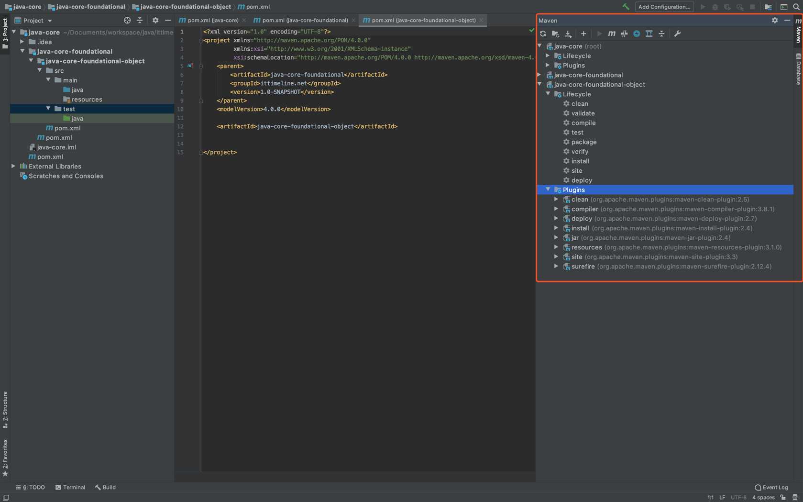Open Search Everywhere magnifier icon
Screen dimensions: 803x502
point(796,7)
